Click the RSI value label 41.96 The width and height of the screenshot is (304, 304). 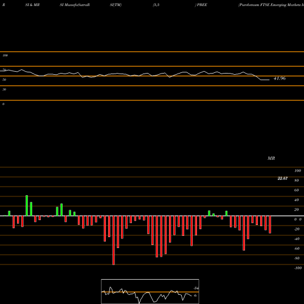coord(280,78)
